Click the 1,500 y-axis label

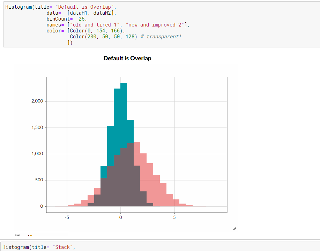click(37, 128)
